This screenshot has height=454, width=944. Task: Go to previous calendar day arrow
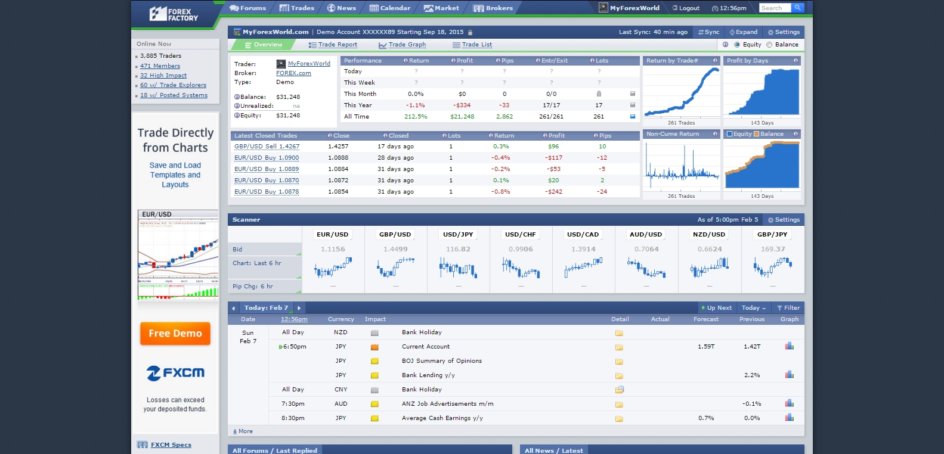[x=233, y=308]
